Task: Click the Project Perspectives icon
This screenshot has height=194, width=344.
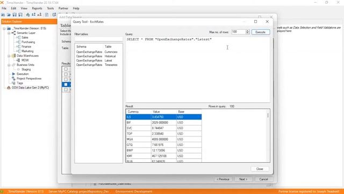Action: click(13, 79)
